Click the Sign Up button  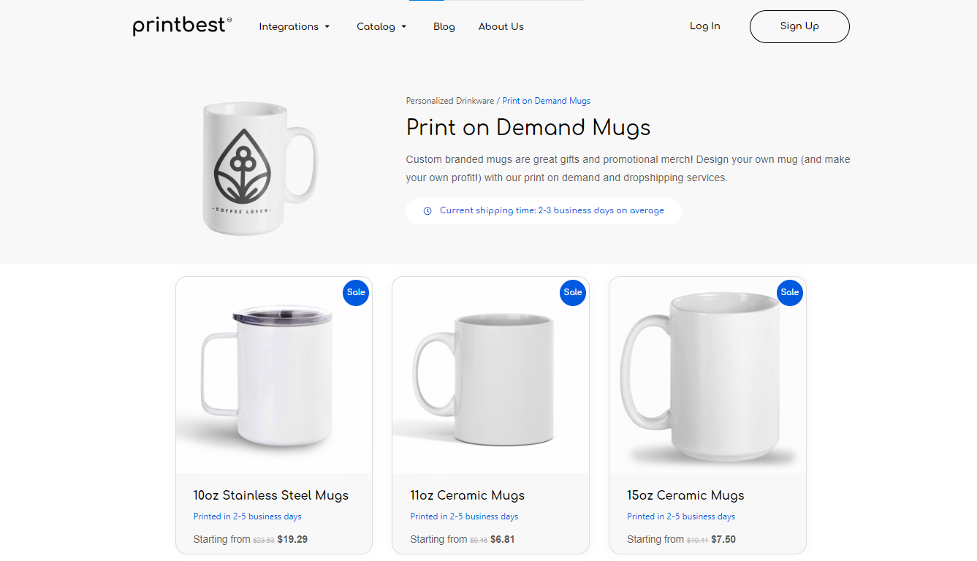(x=799, y=26)
